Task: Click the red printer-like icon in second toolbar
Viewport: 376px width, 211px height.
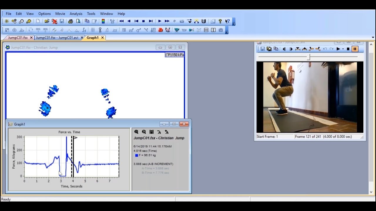Action: point(160,30)
